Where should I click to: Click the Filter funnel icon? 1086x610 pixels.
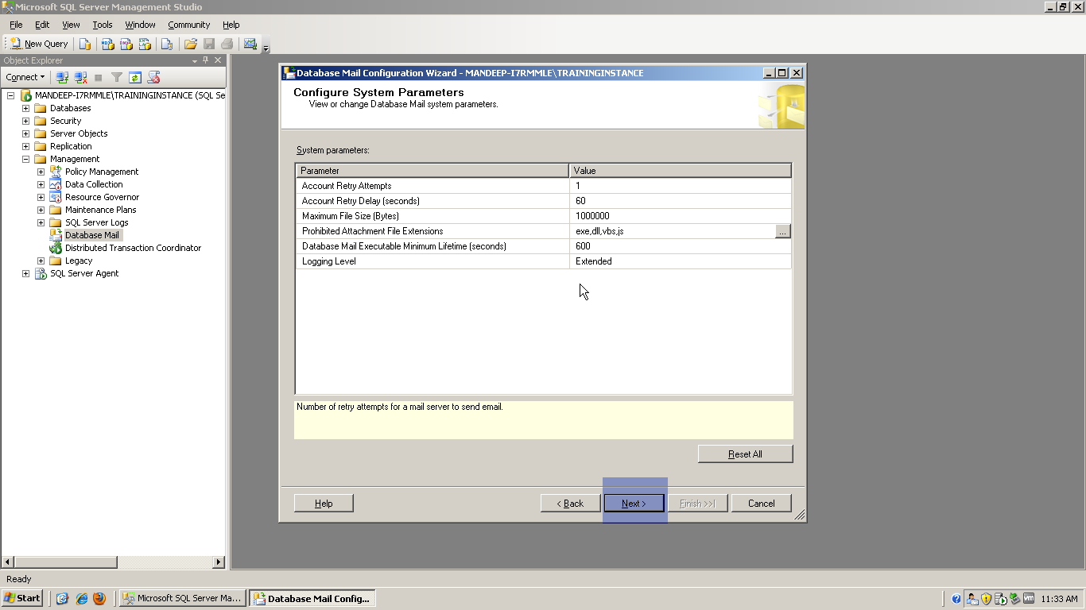pyautogui.click(x=117, y=77)
